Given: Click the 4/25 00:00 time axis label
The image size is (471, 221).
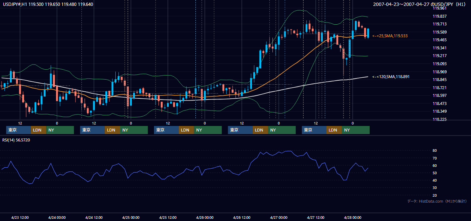Looking at the screenshot, I should click(131, 217).
